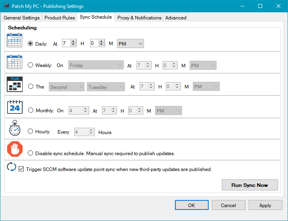Select the Monthly schedule radio button
This screenshot has height=221, width=288.
(x=31, y=110)
